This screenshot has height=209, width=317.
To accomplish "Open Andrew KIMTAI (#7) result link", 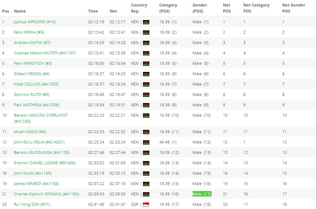I will click(x=33, y=43).
